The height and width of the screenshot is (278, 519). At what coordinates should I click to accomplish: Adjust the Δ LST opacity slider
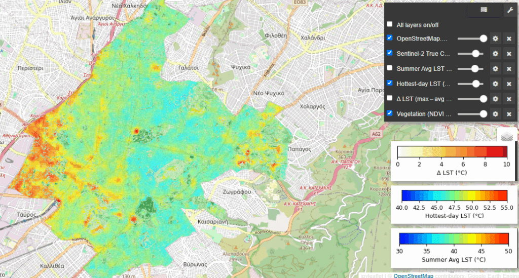472,99
